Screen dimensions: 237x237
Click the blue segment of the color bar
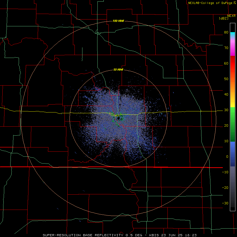[x=233, y=154]
